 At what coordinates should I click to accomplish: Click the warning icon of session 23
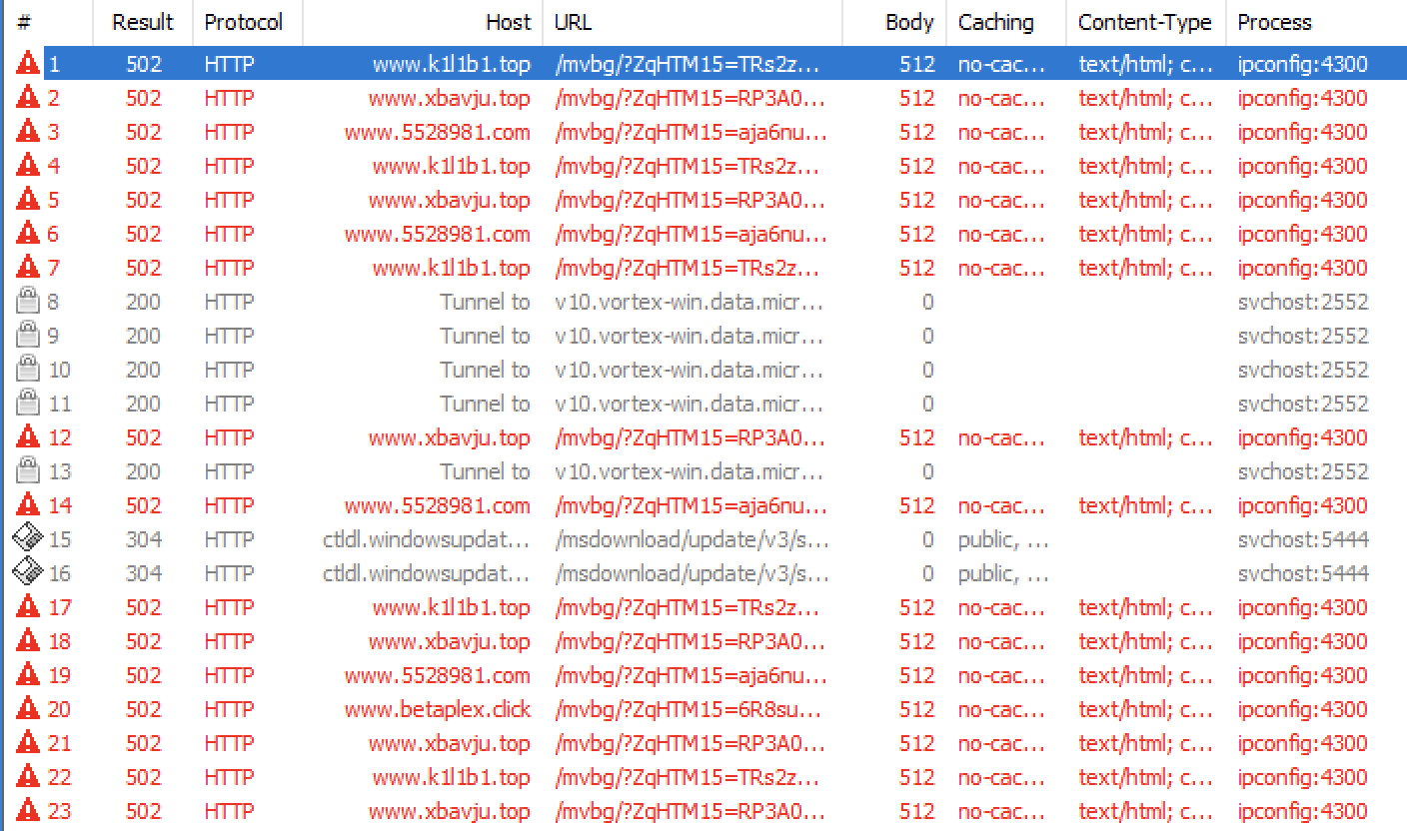click(x=28, y=811)
